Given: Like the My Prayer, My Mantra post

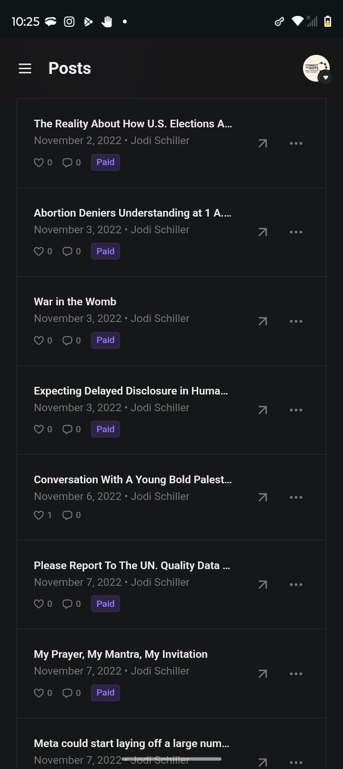Looking at the screenshot, I should click(39, 693).
